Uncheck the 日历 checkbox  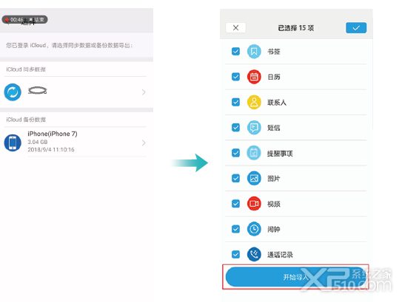click(235, 77)
